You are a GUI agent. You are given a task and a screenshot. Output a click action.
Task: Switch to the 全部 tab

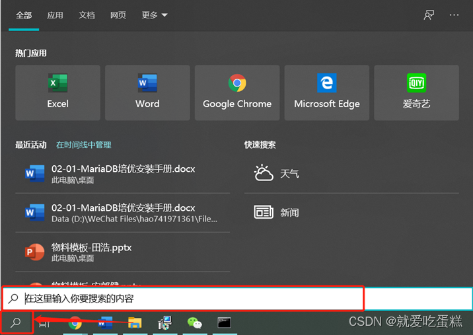(x=24, y=15)
